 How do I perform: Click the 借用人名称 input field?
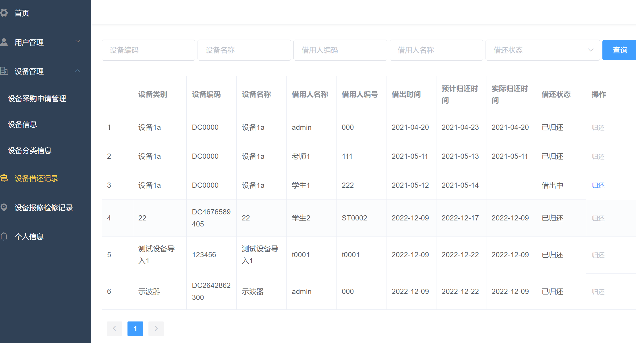click(436, 50)
